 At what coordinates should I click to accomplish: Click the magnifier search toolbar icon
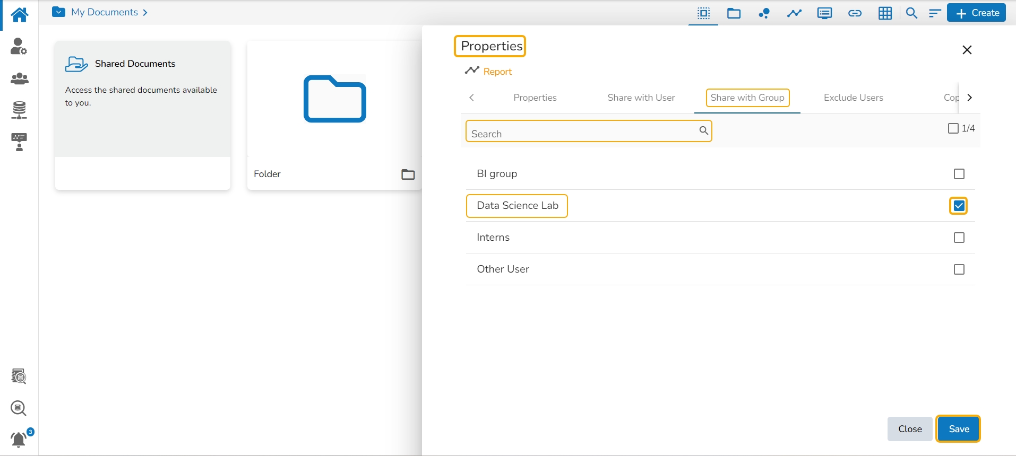pos(911,13)
